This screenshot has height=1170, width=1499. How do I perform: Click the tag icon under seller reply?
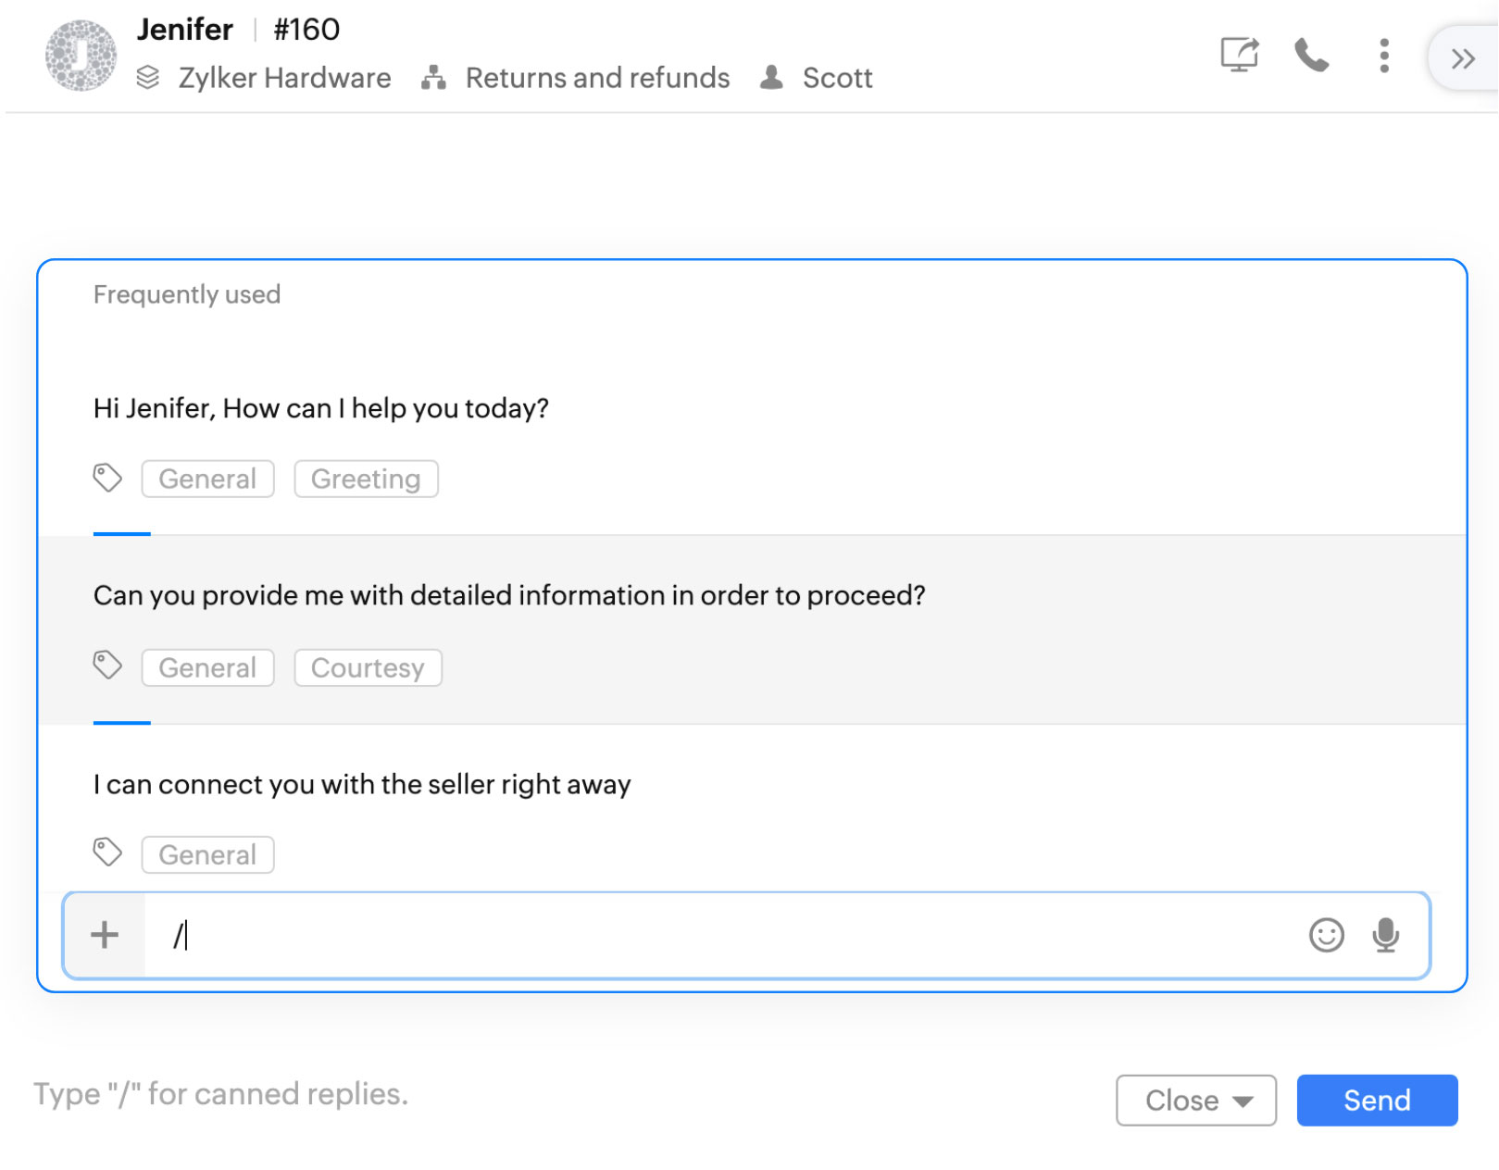point(107,853)
